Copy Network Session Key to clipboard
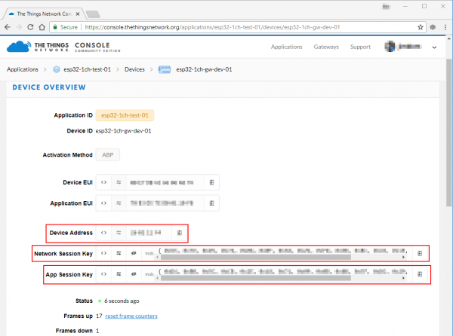 click(x=420, y=253)
